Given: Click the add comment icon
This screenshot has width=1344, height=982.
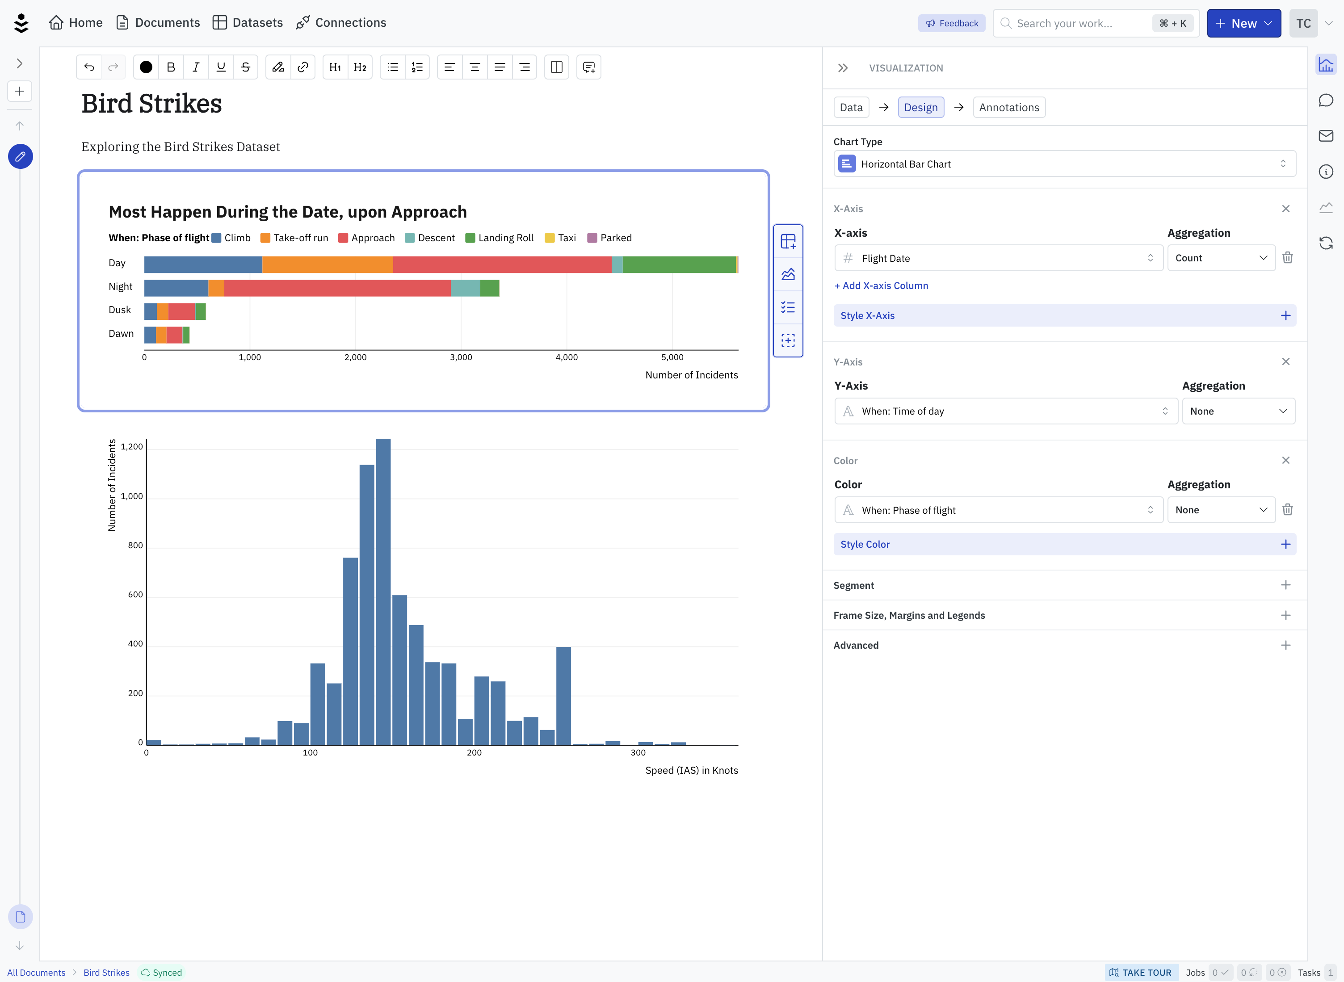Looking at the screenshot, I should (x=588, y=67).
